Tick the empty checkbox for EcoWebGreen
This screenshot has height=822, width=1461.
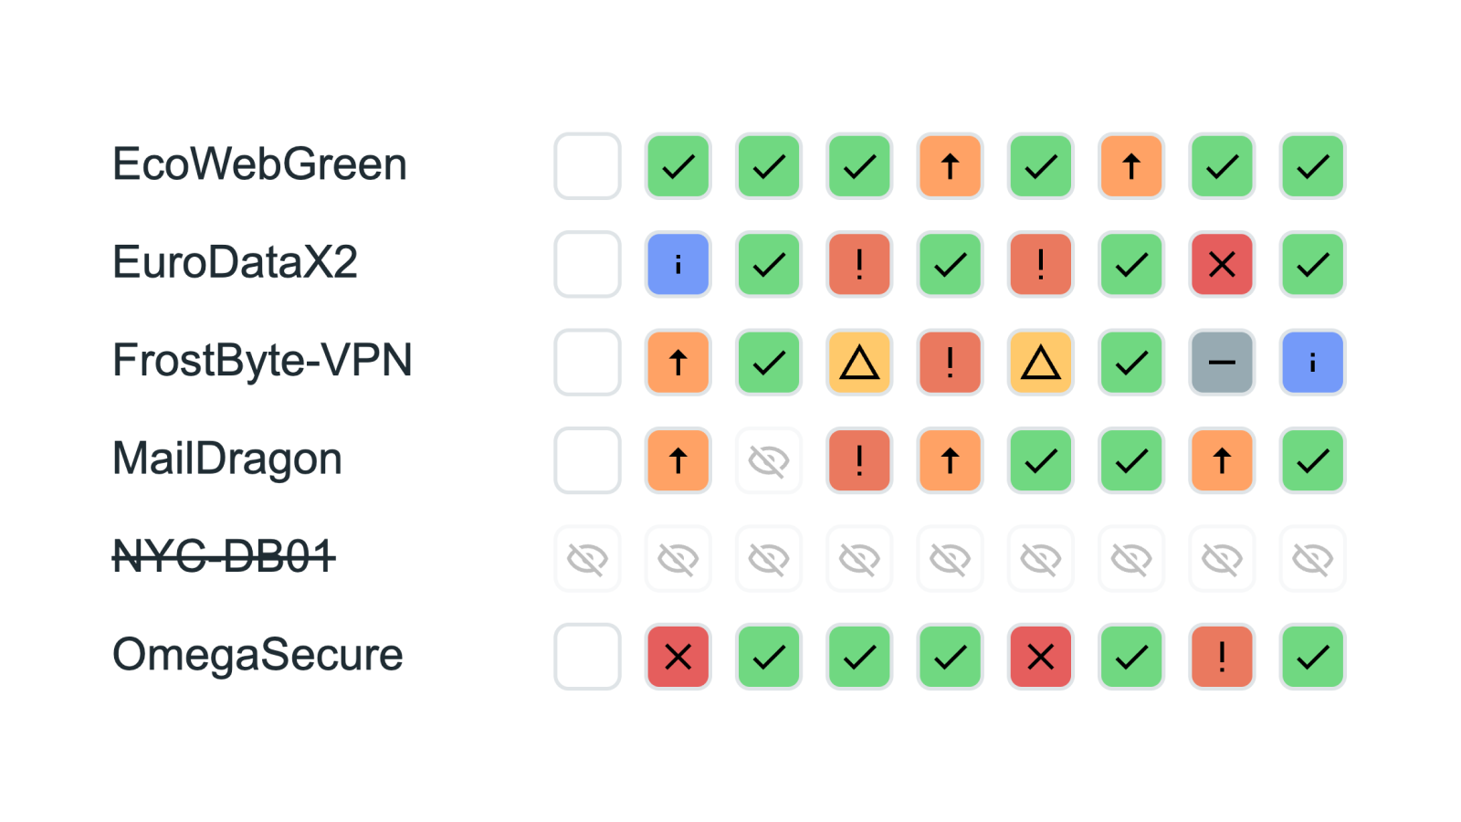587,166
